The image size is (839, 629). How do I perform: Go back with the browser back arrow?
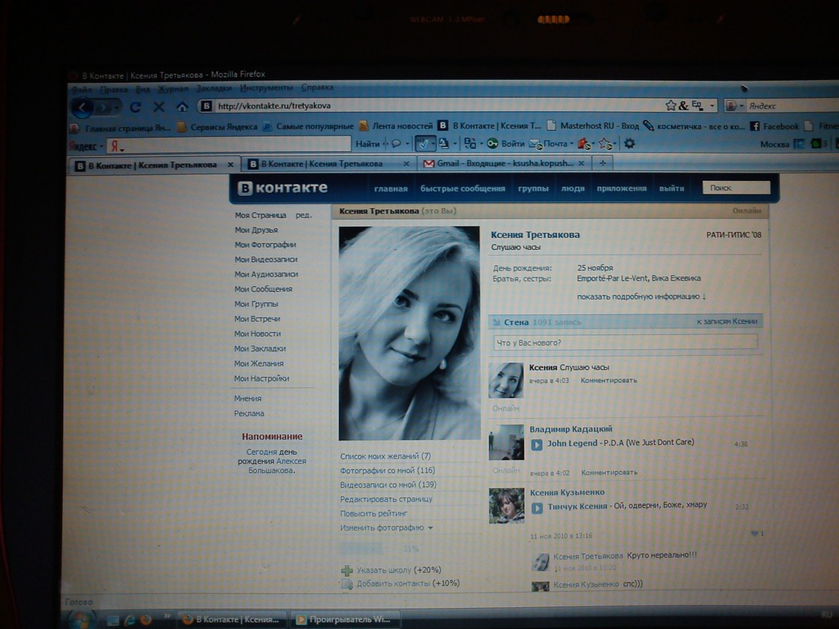click(83, 107)
